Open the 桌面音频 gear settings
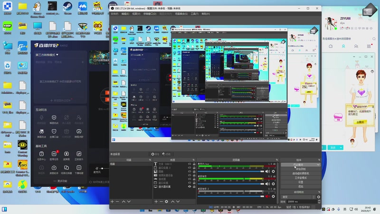 (x=274, y=184)
